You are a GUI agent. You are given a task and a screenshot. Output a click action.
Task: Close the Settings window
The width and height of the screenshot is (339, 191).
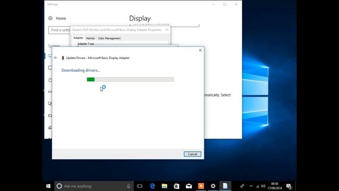[236, 4]
